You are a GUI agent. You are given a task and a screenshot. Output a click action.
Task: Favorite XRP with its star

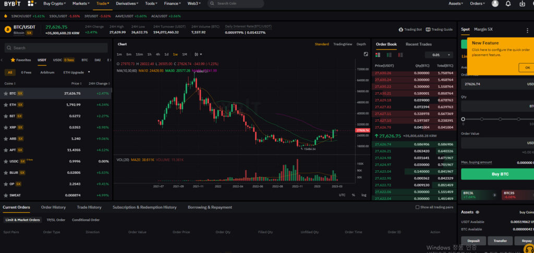coord(6,128)
